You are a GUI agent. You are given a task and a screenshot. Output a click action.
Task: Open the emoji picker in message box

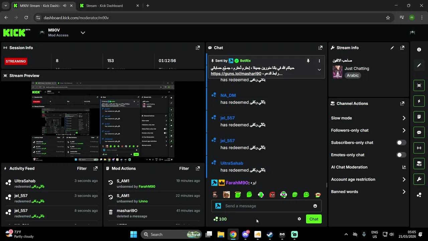click(315, 206)
